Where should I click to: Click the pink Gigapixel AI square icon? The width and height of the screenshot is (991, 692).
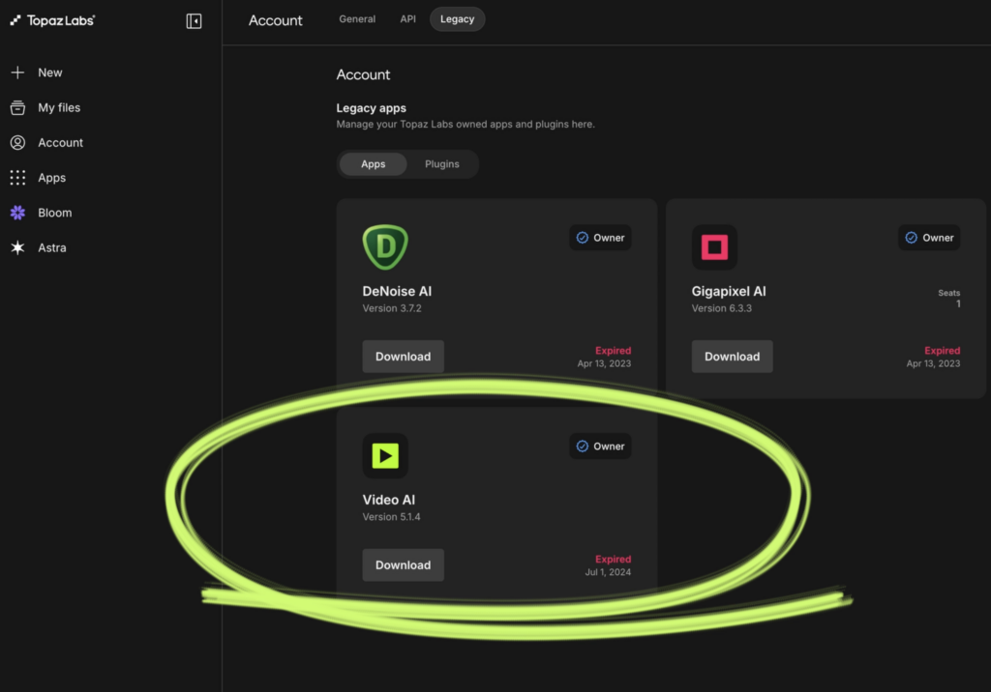pyautogui.click(x=714, y=246)
